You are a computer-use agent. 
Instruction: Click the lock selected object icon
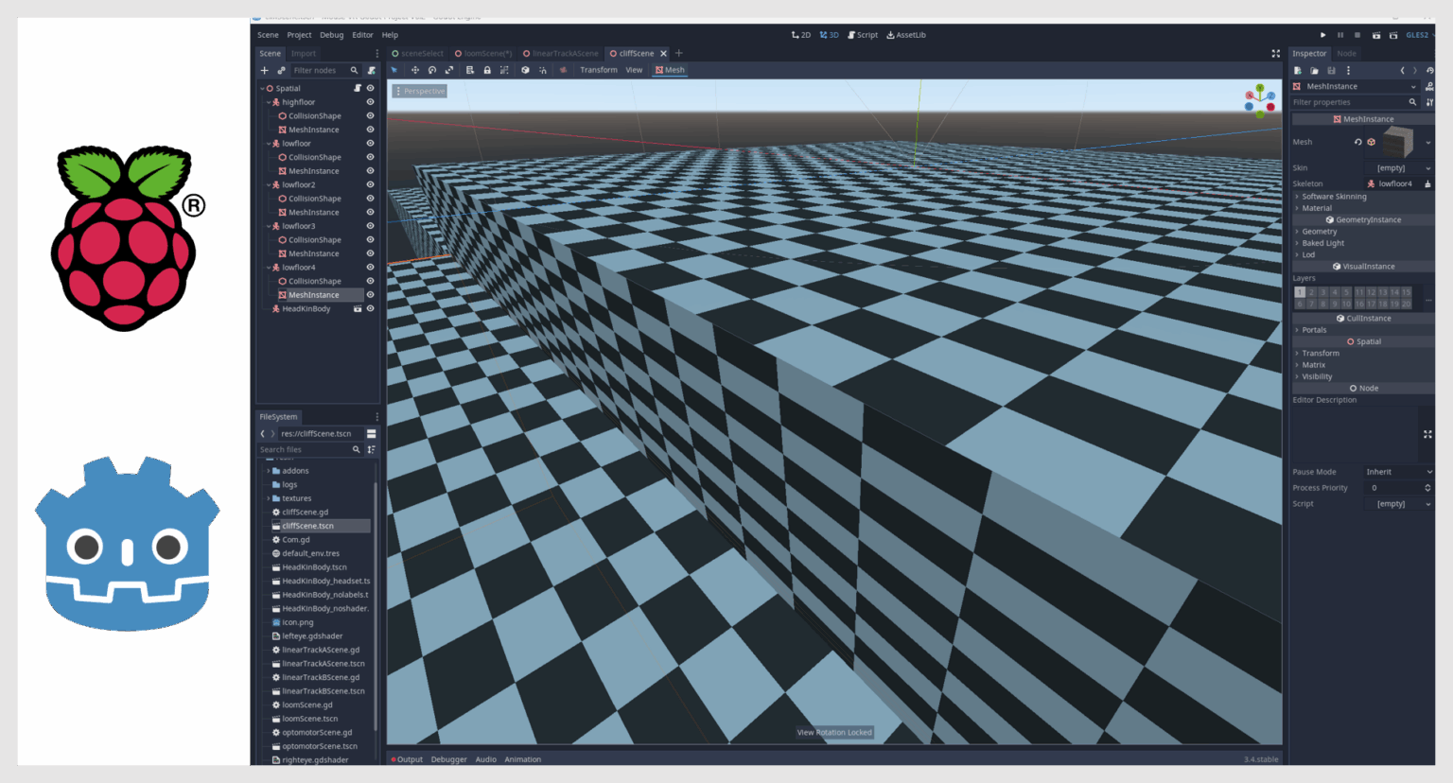[487, 69]
